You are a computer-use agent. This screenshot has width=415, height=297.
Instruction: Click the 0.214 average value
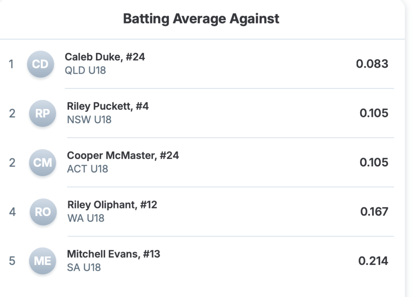pos(373,261)
